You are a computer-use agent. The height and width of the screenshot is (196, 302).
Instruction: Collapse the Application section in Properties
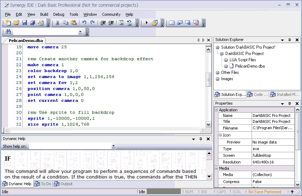[x=216, y=110]
